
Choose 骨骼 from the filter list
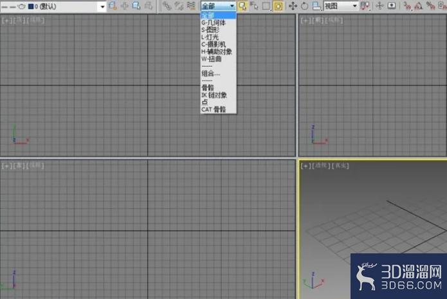219,88
